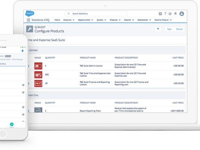Expand the Quotes dropdown chevron
Viewport: 200px width, 150px height.
click(x=105, y=20)
